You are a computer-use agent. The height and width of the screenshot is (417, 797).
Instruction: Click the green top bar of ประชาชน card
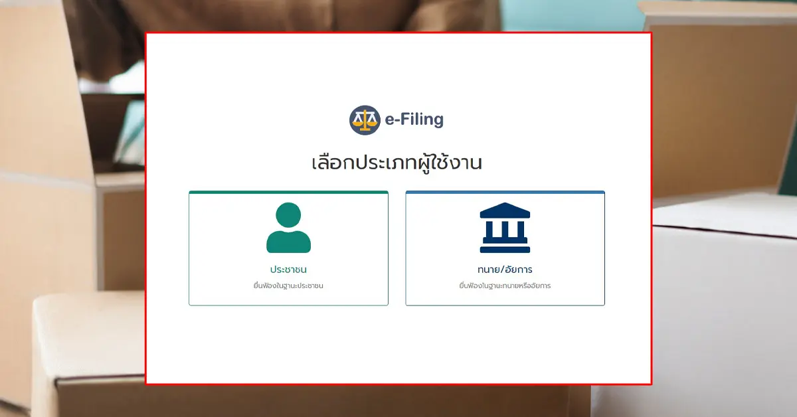coord(288,192)
